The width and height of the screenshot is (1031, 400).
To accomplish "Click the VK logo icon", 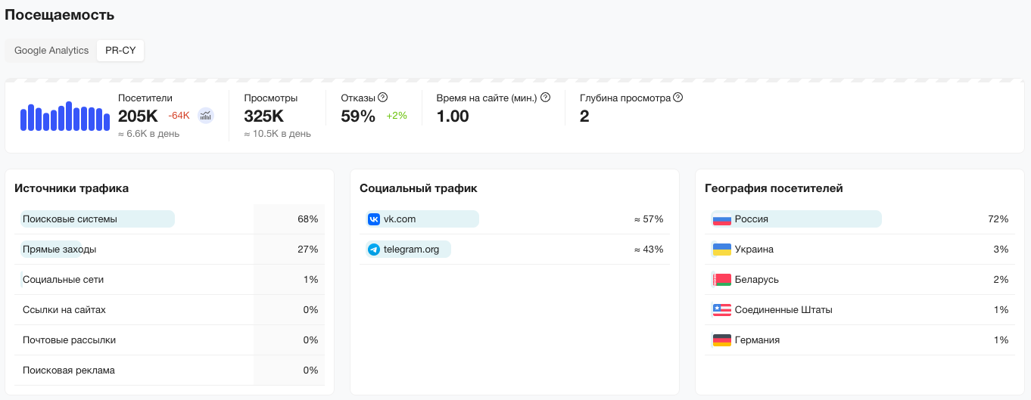I will click(374, 219).
